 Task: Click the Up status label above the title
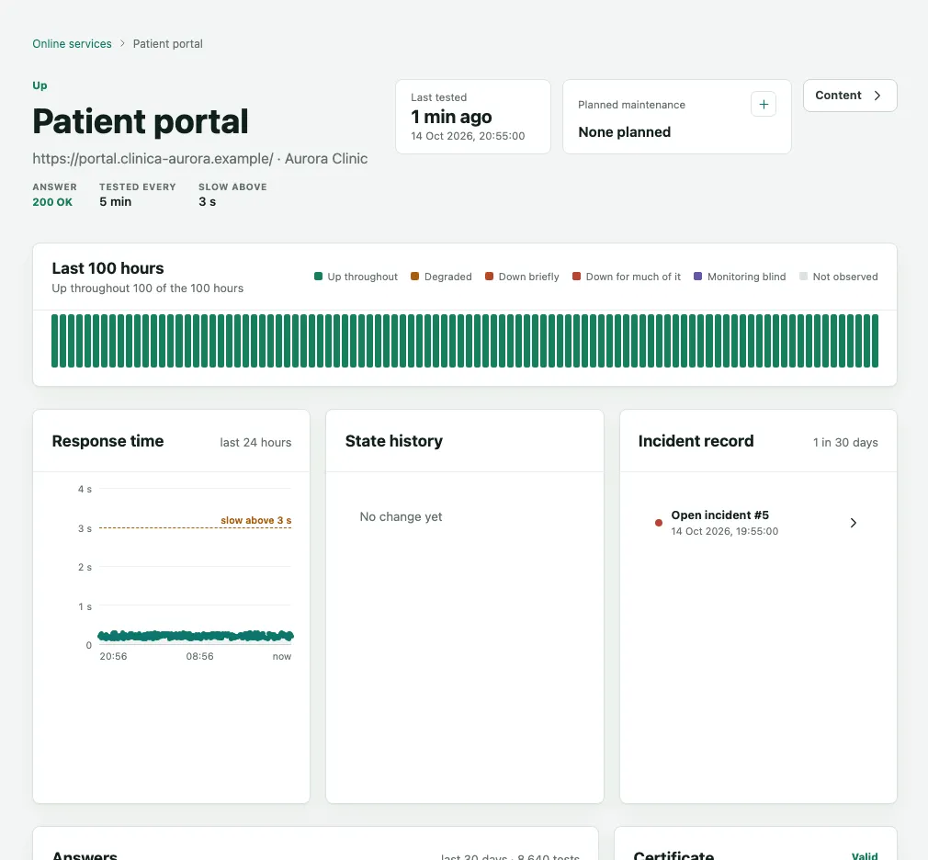point(40,85)
